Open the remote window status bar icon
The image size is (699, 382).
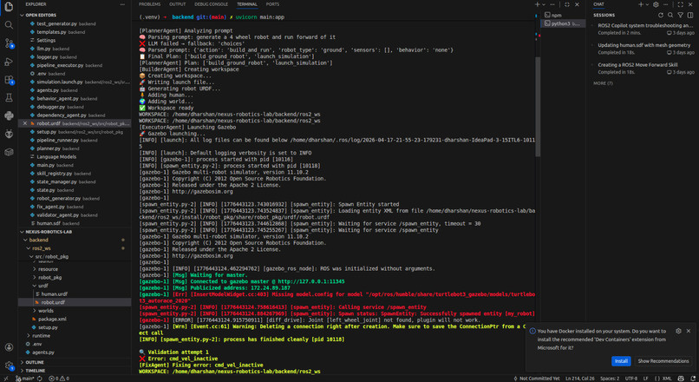(x=6, y=379)
